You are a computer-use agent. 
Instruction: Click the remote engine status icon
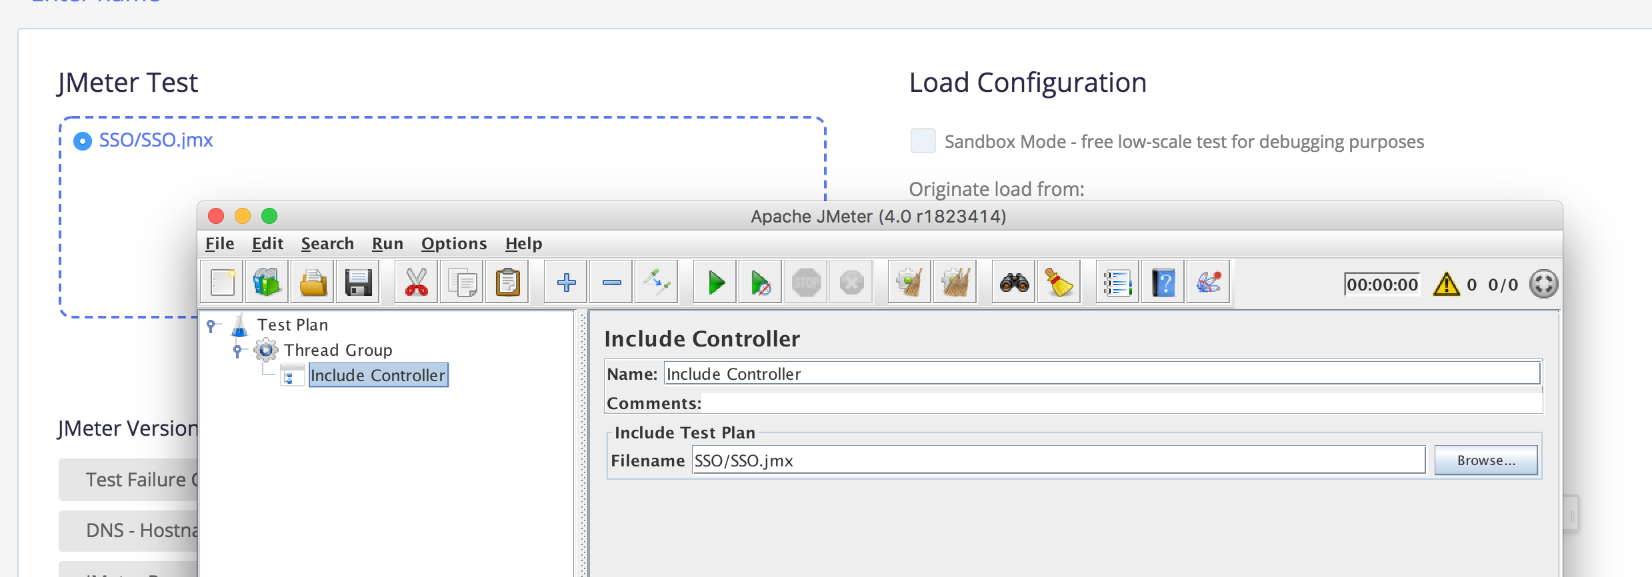[1543, 284]
